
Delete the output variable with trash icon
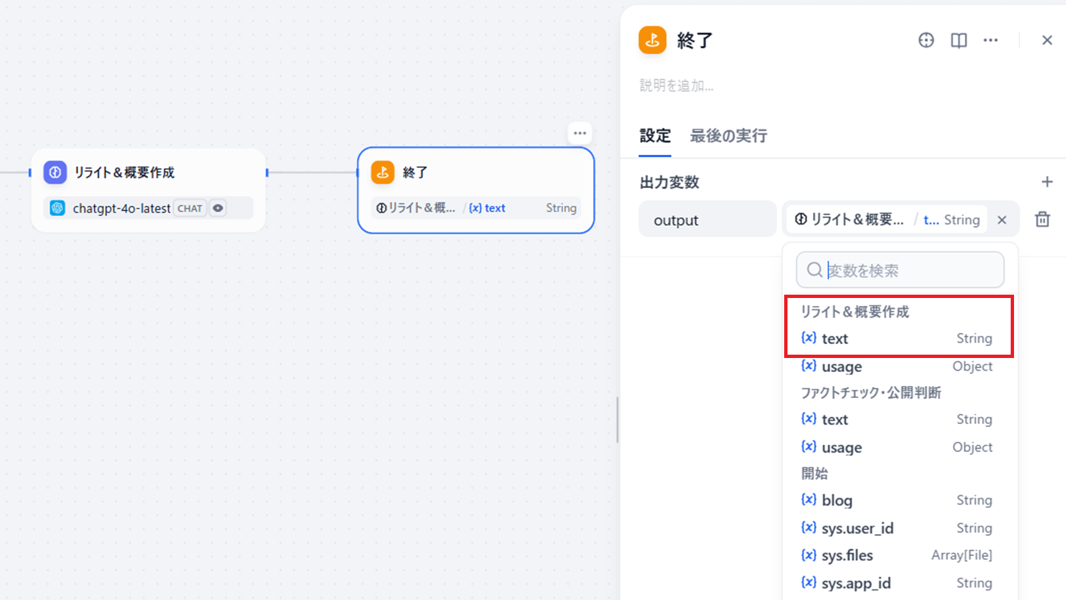point(1042,219)
